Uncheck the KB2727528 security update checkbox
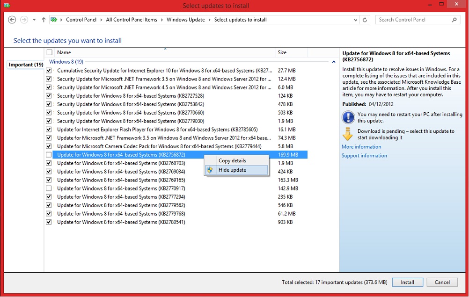469x297 pixels. point(49,96)
